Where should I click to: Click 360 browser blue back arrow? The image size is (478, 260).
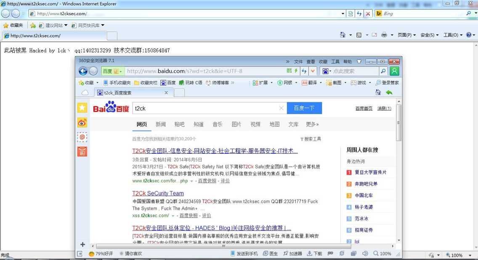click(83, 71)
